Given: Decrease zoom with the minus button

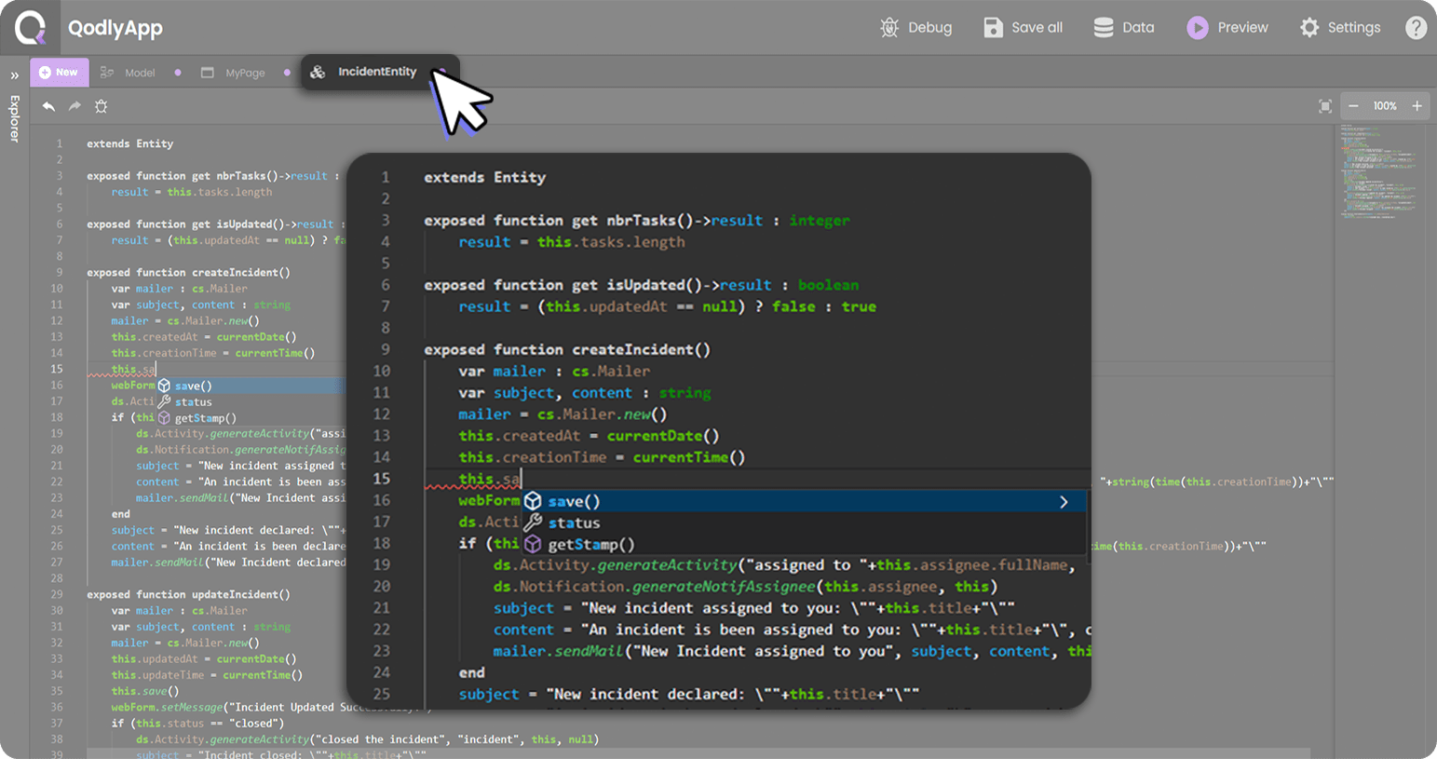Looking at the screenshot, I should click(x=1353, y=106).
